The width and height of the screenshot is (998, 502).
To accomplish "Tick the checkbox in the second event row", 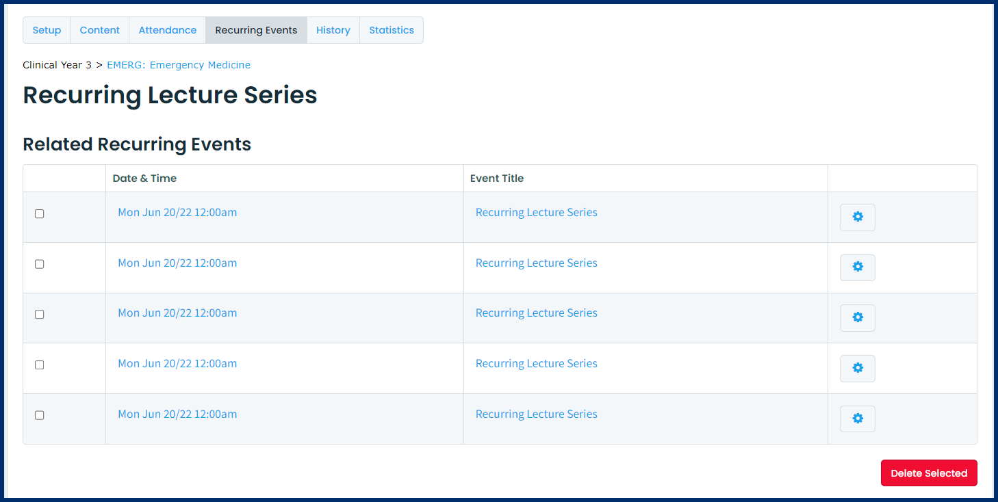I will pos(40,264).
